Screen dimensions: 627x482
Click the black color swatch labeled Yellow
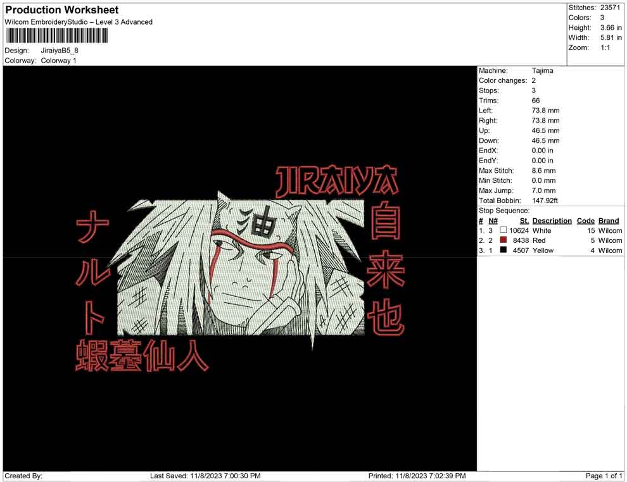point(503,250)
